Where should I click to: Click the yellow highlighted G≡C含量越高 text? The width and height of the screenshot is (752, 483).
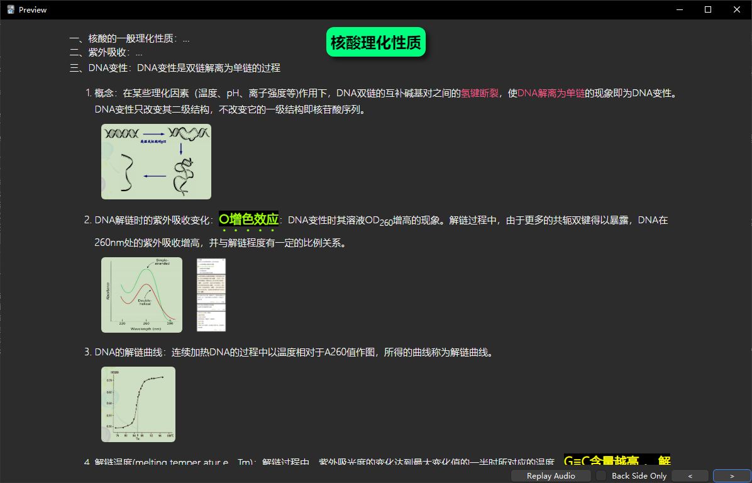click(601, 460)
